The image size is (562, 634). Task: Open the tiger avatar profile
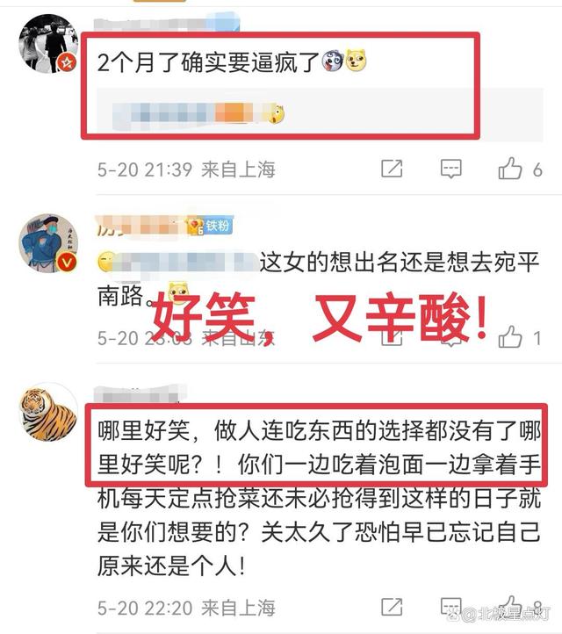(x=48, y=414)
